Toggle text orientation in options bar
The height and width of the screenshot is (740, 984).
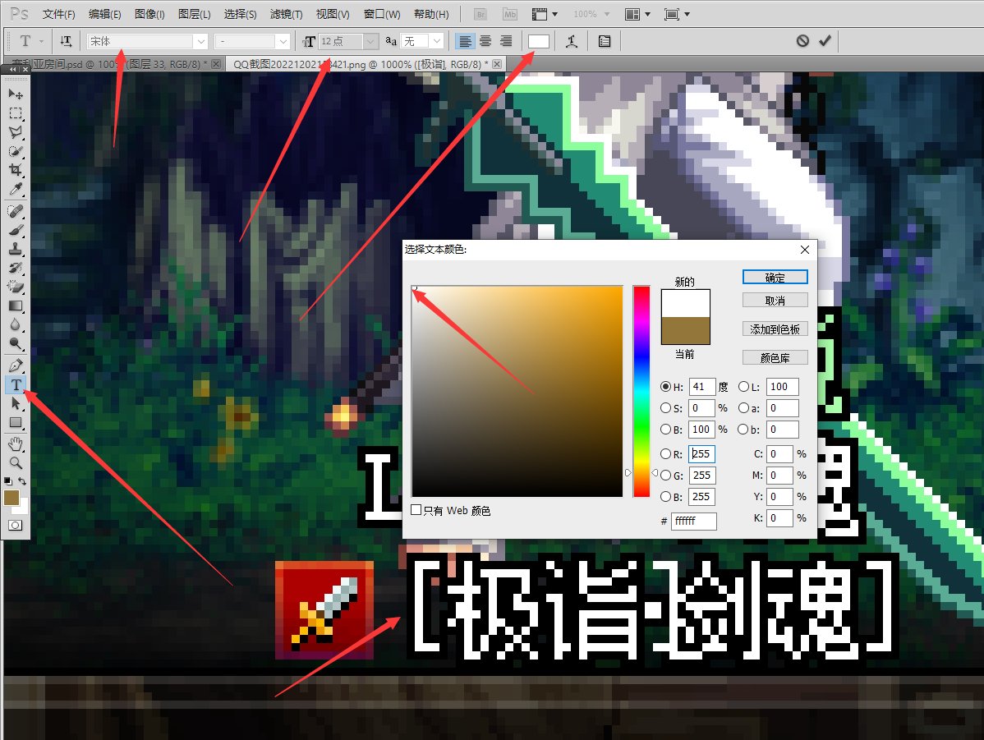pyautogui.click(x=66, y=41)
